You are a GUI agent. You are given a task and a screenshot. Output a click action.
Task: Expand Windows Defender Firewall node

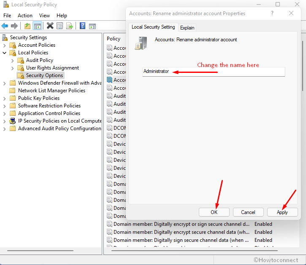tap(5, 83)
